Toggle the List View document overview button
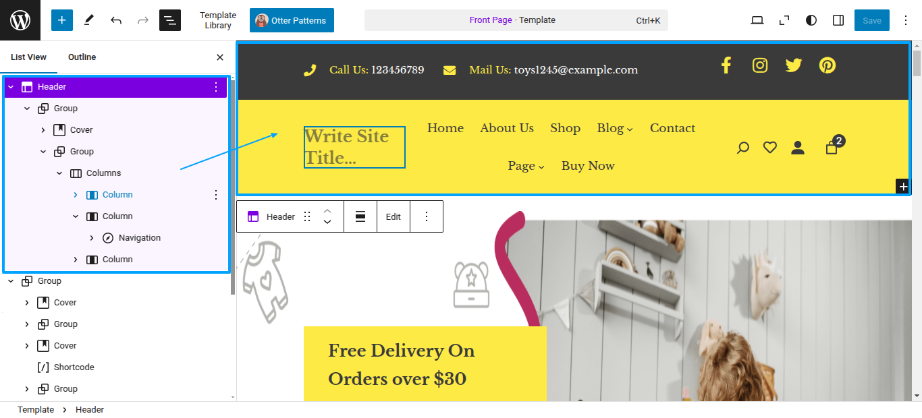The image size is (922, 418). [x=170, y=20]
